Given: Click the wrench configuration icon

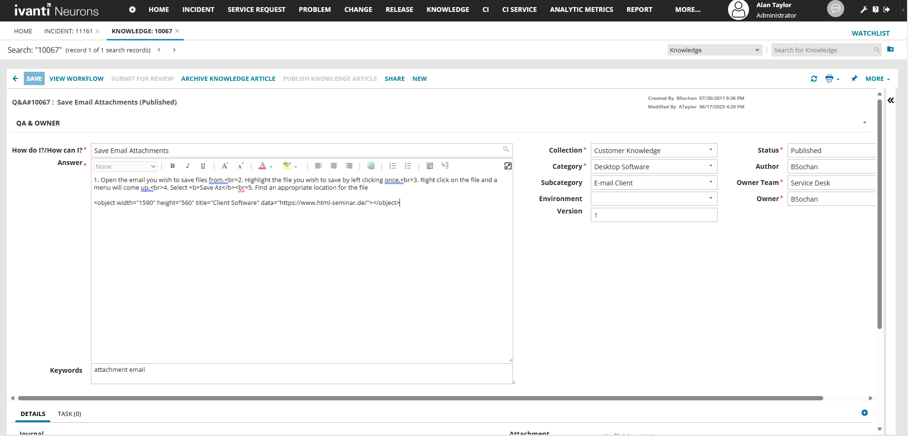Looking at the screenshot, I should click(864, 10).
